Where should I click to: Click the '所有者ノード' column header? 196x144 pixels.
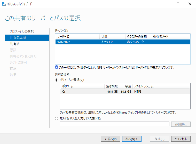(x=160, y=37)
